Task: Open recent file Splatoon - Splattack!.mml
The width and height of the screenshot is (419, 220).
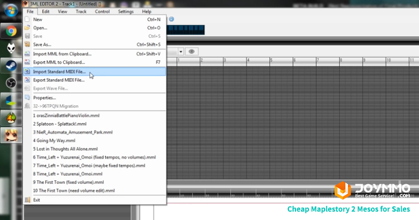Action: 95,124
